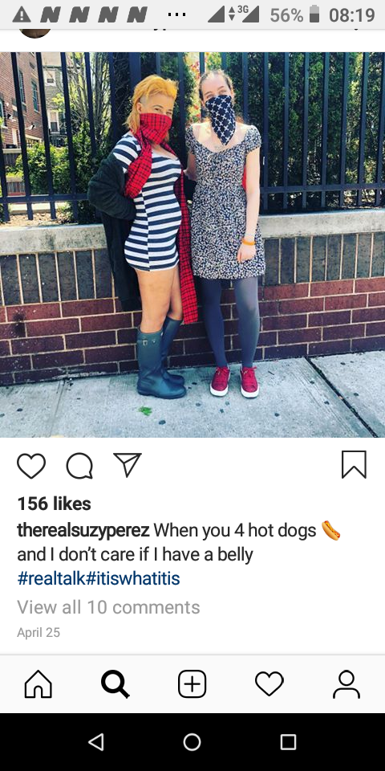Open Android recent apps square button
The height and width of the screenshot is (771, 385).
pyautogui.click(x=288, y=742)
